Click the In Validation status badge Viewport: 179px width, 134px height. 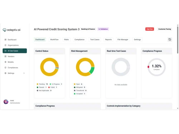pyautogui.click(x=103, y=29)
